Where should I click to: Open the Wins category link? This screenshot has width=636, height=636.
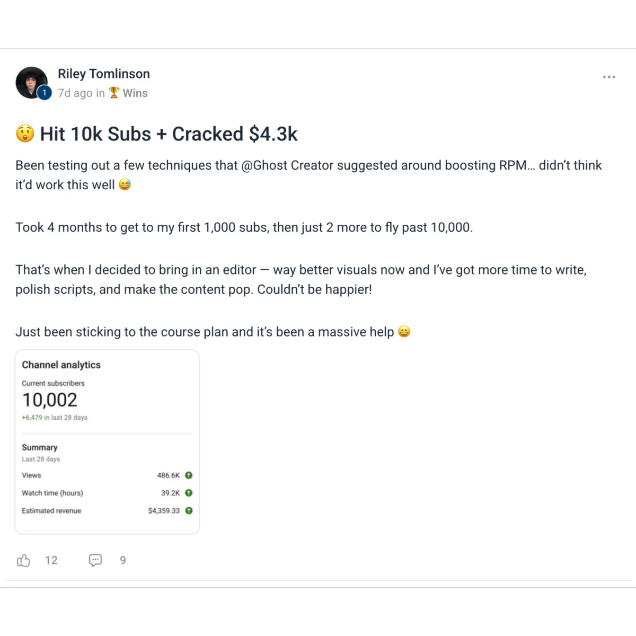135,93
